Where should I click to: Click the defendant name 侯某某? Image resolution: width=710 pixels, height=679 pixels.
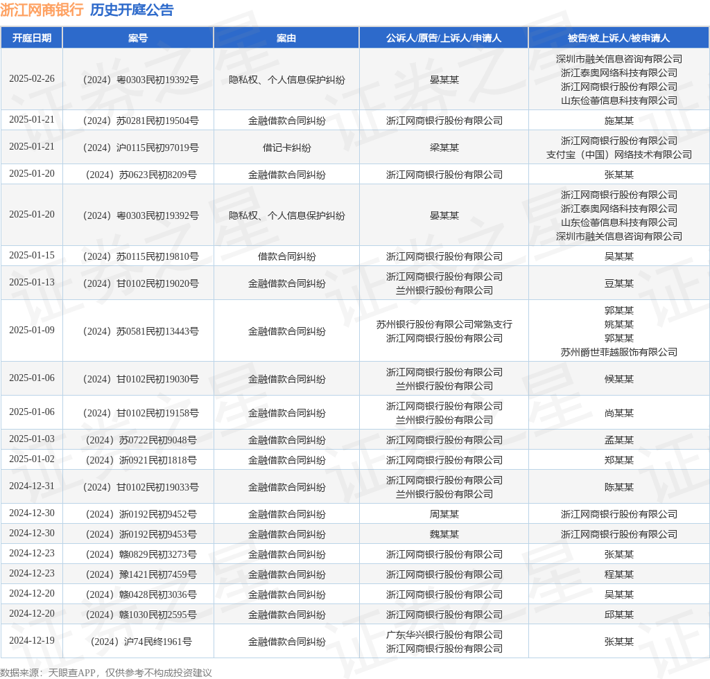(x=619, y=379)
